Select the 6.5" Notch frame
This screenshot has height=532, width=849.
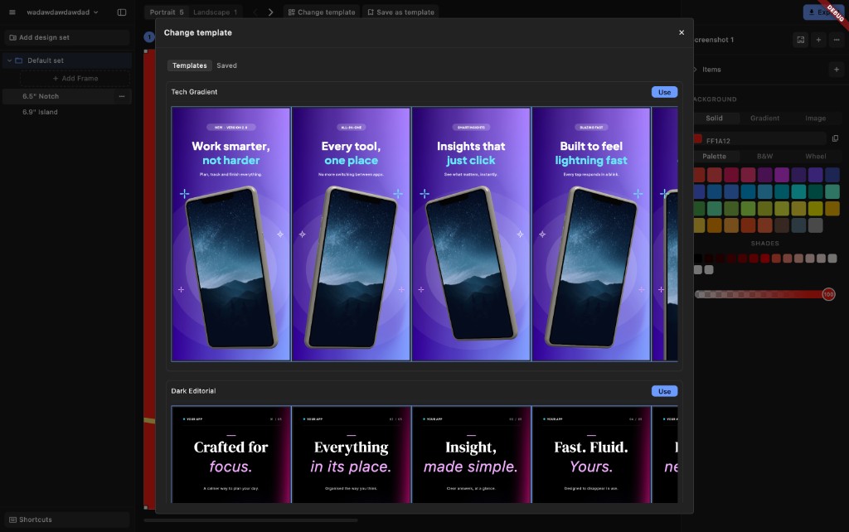[66, 96]
